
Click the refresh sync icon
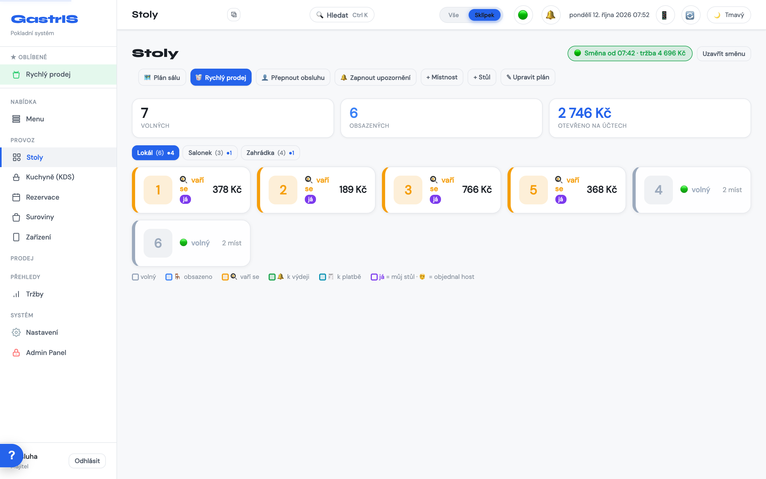[x=690, y=15]
